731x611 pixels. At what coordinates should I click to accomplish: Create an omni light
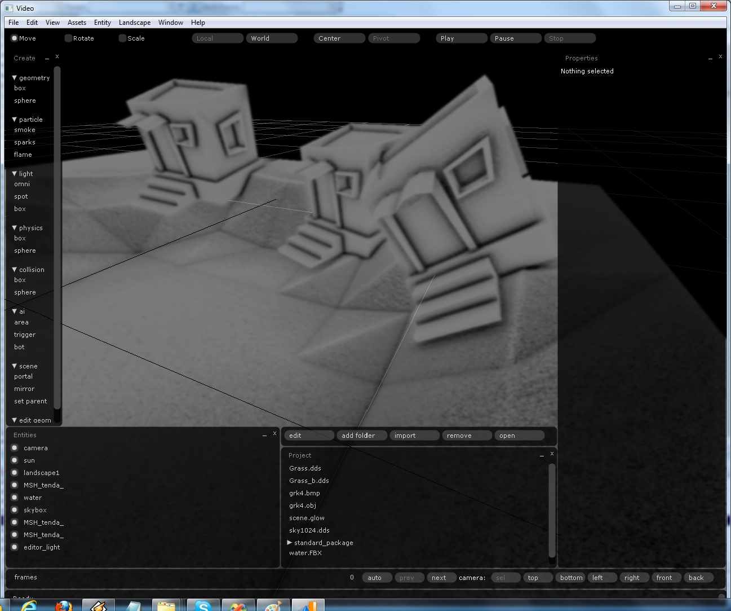coord(22,184)
